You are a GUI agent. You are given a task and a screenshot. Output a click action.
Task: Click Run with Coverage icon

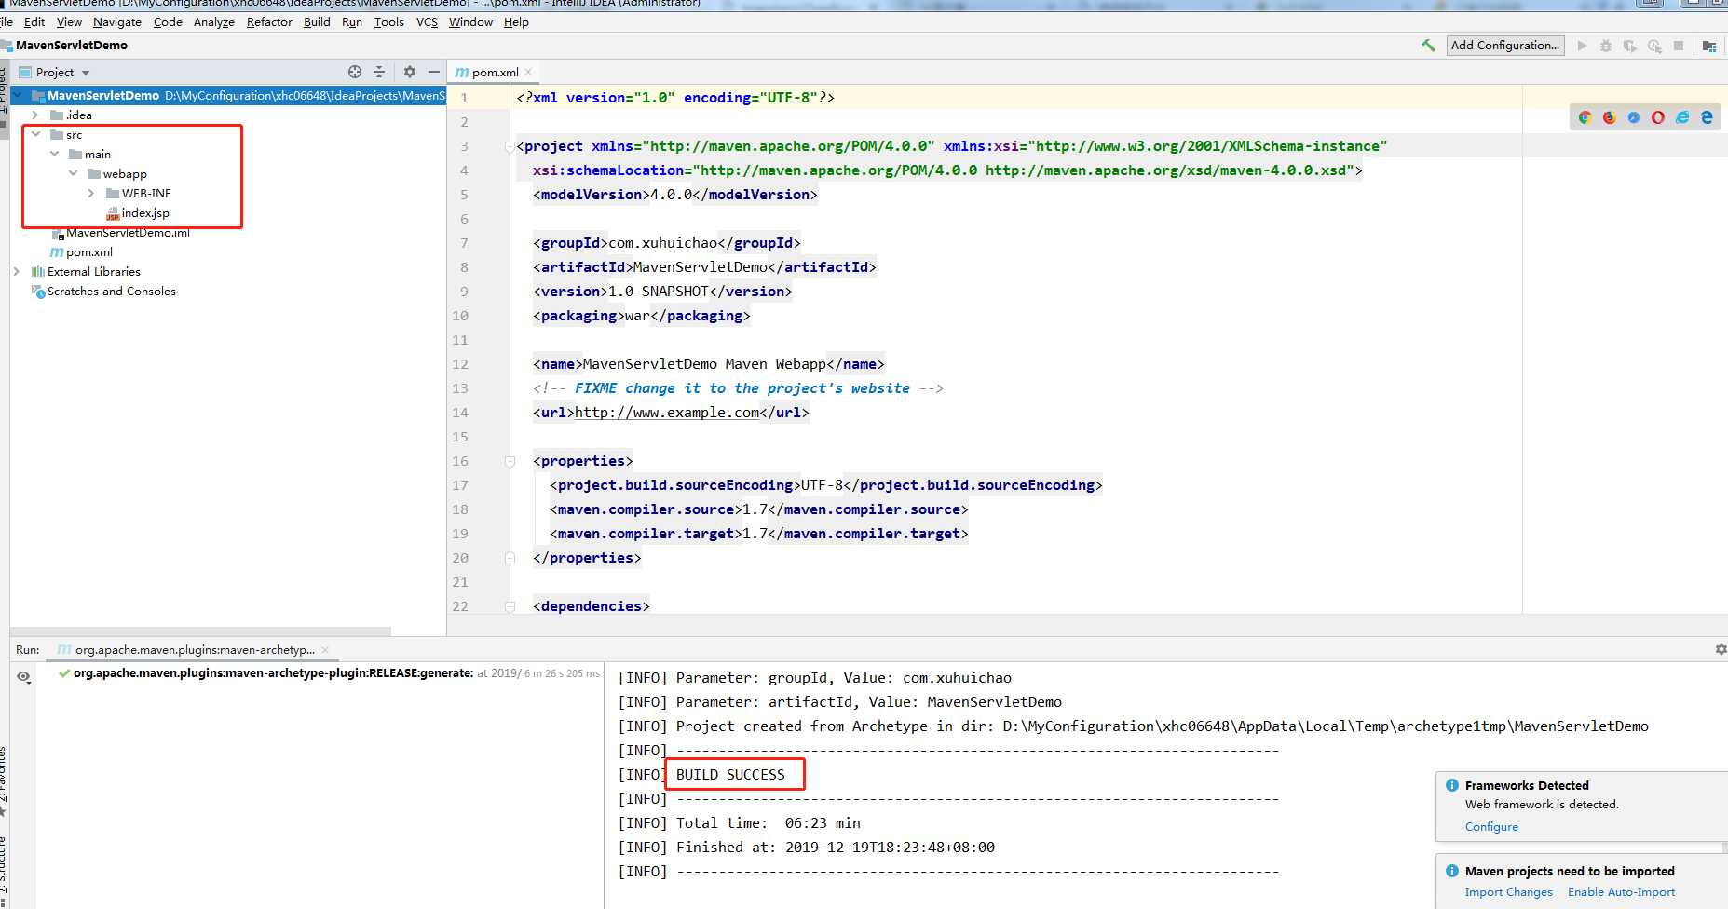(1630, 46)
